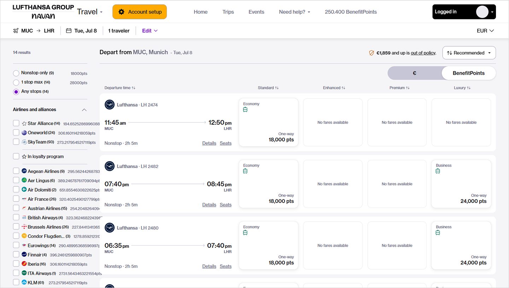The image size is (509, 288).
Task: Collapse the Airlines and alliances section
Action: pos(84,110)
